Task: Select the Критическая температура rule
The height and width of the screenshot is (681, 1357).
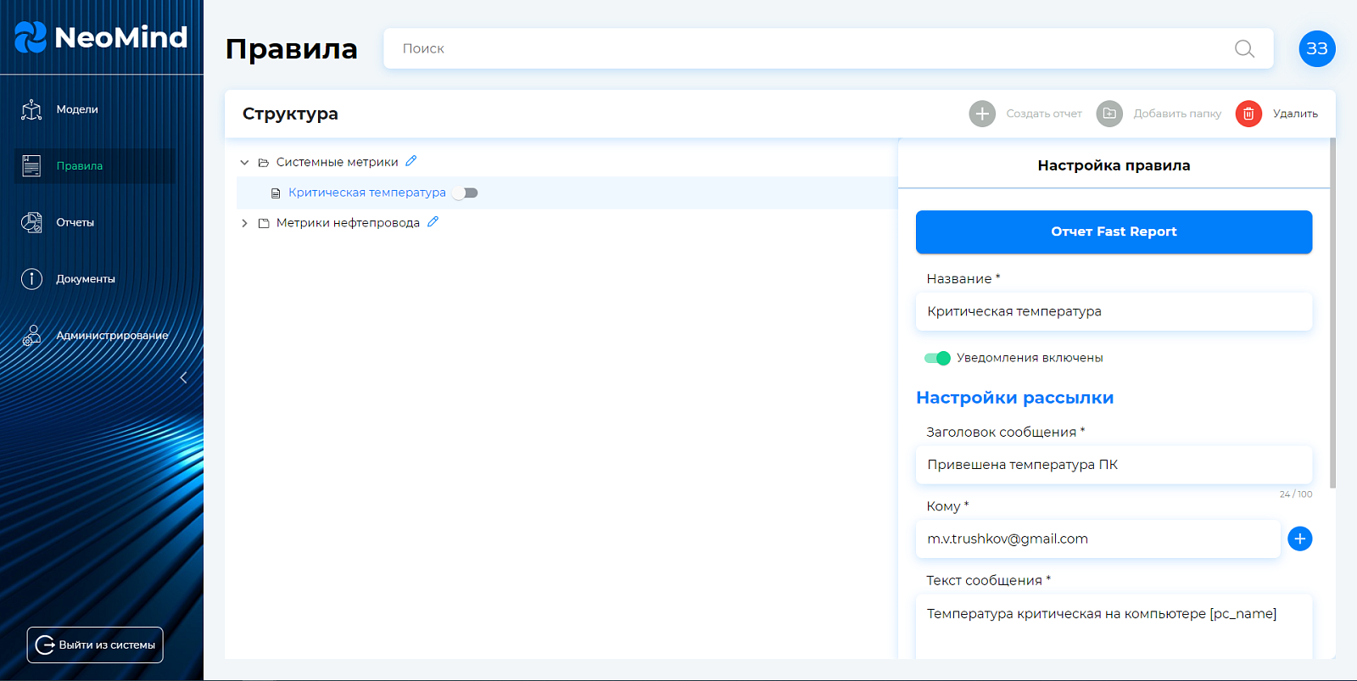Action: click(367, 193)
